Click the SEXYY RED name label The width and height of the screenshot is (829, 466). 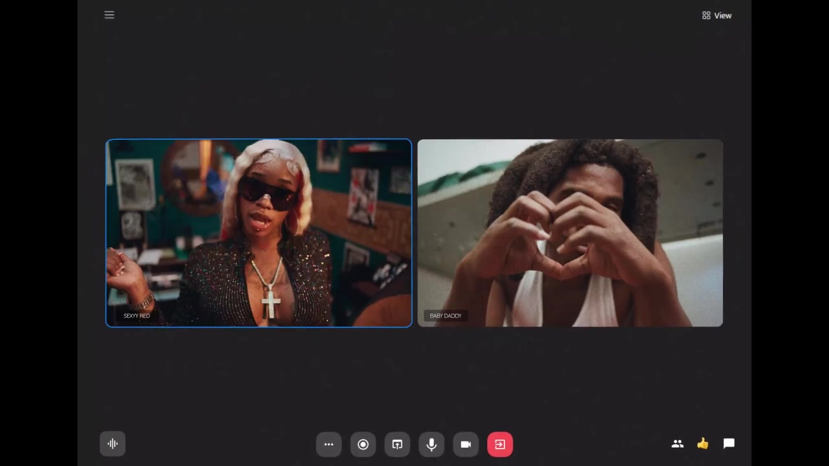click(137, 316)
